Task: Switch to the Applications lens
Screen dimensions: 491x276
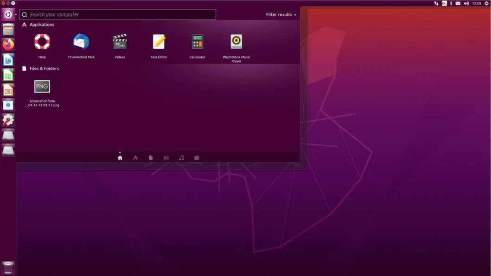Action: 135,158
